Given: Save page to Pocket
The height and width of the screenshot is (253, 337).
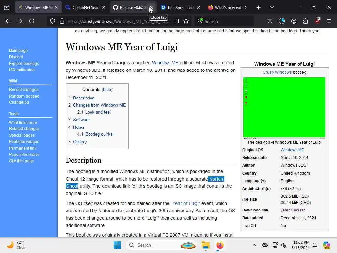Looking at the screenshot, I should click(x=270, y=21).
